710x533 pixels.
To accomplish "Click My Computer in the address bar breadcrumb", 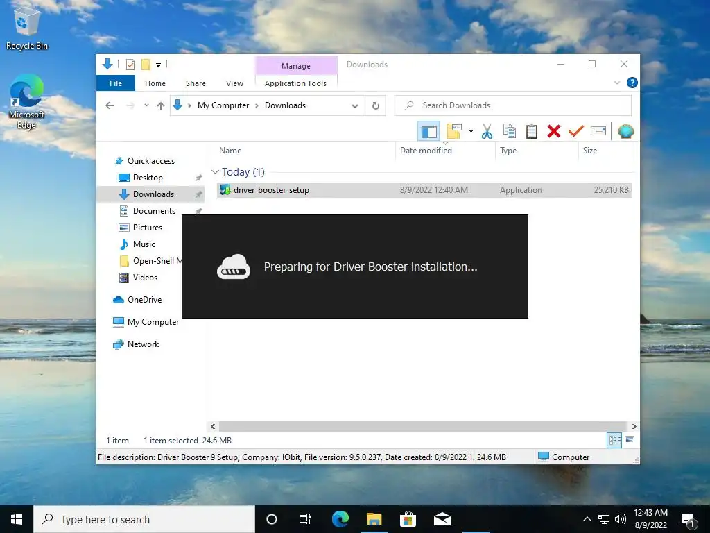I will (223, 105).
